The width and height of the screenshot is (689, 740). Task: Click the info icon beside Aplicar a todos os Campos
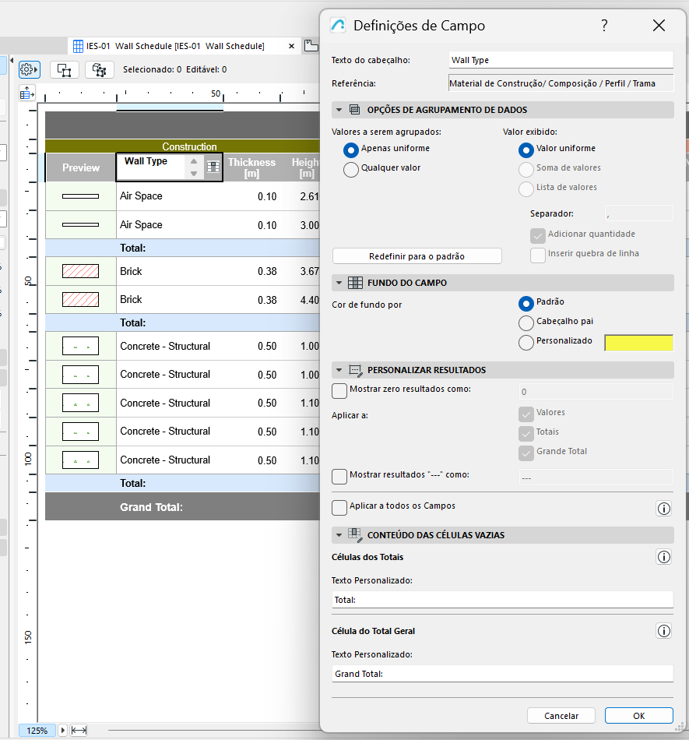point(663,509)
